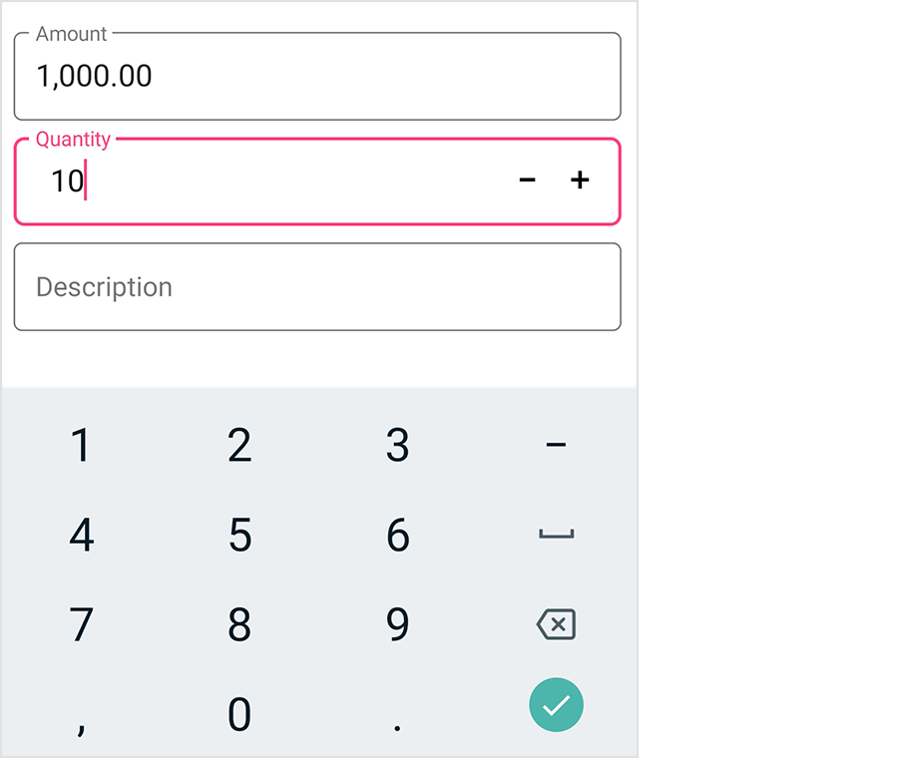The width and height of the screenshot is (898, 758).
Task: Tap the backspace key on keypad
Action: point(556,625)
